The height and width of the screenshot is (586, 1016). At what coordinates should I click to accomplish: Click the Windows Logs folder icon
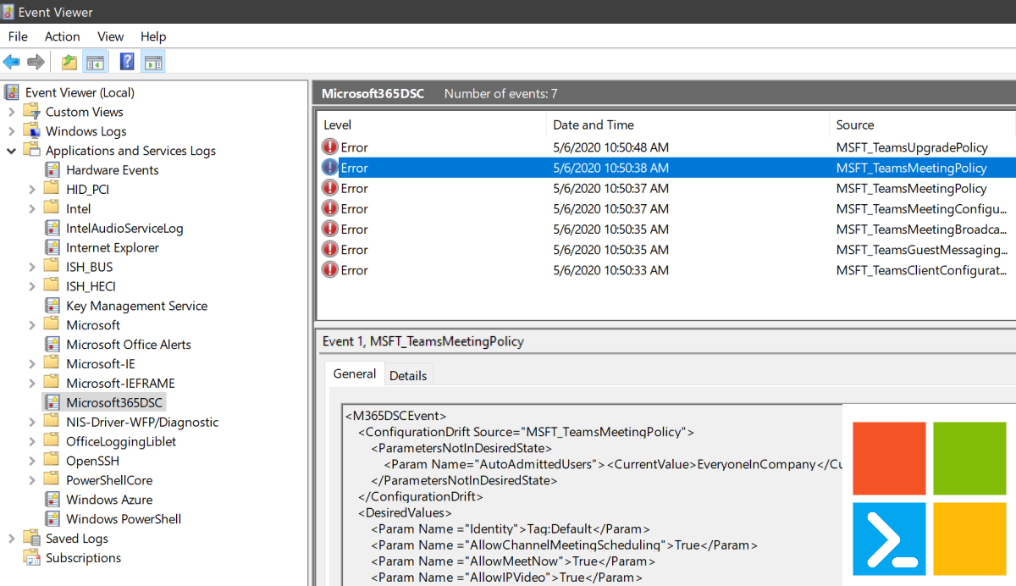[x=32, y=131]
